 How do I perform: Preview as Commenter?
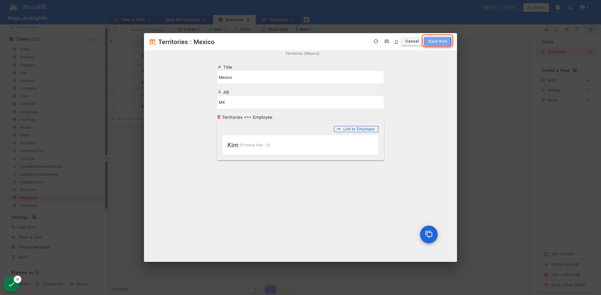coord(49,284)
